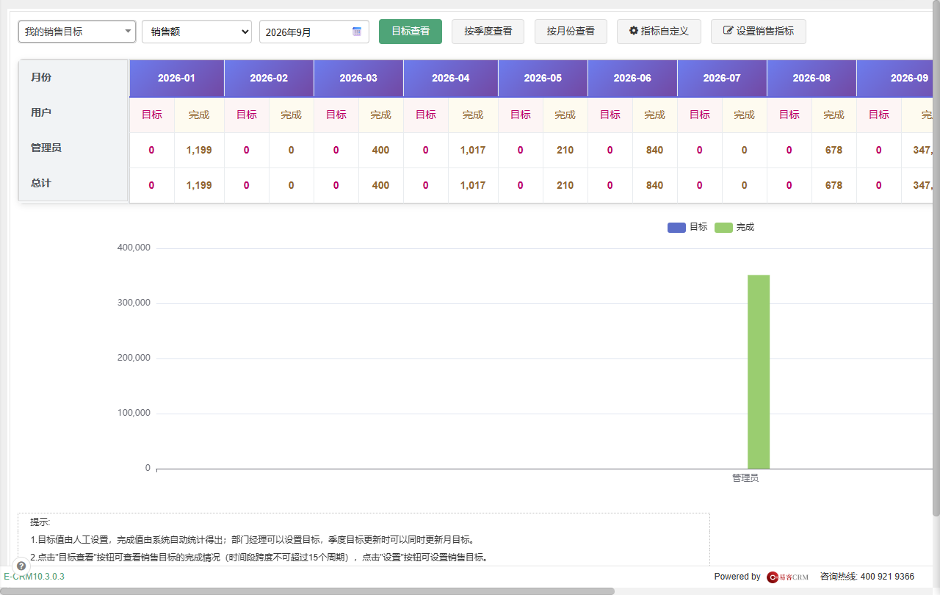
Task: Click the 2026年9月 date input field
Action: coord(314,32)
